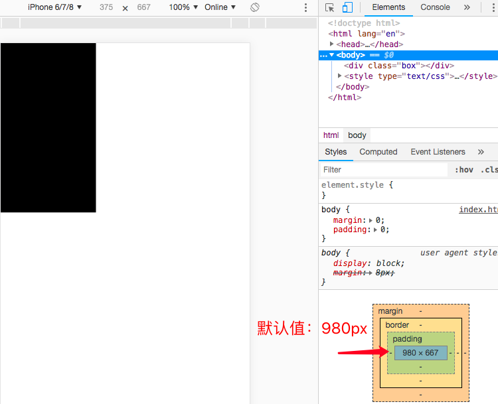Open the Computed tab
The image size is (498, 404).
[378, 152]
